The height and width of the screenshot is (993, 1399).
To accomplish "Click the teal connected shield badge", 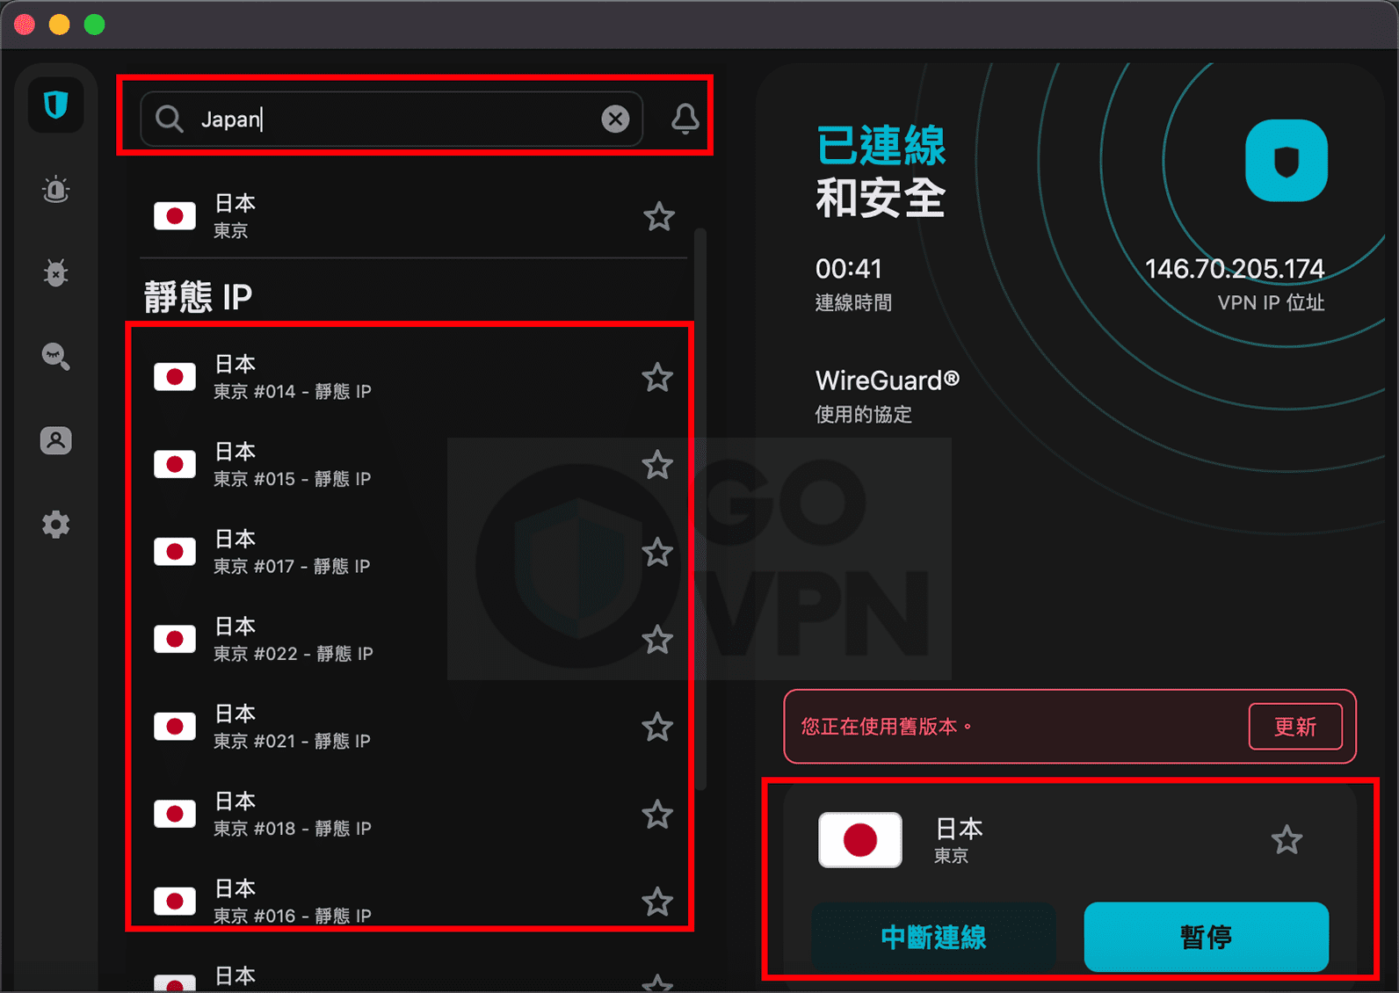I will tap(1287, 161).
